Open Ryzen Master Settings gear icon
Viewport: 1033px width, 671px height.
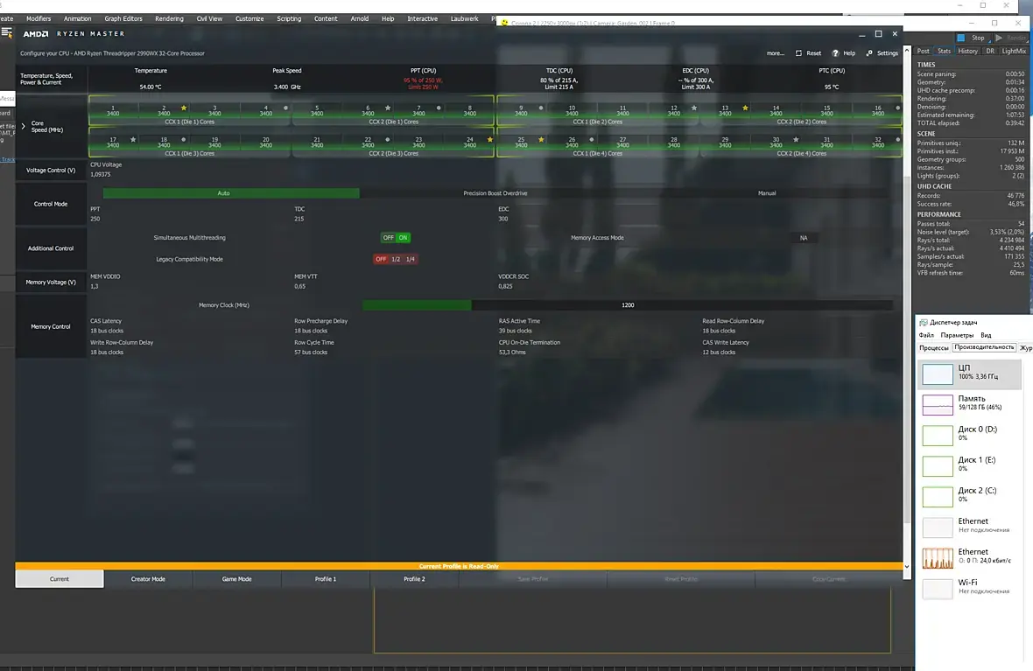[869, 53]
